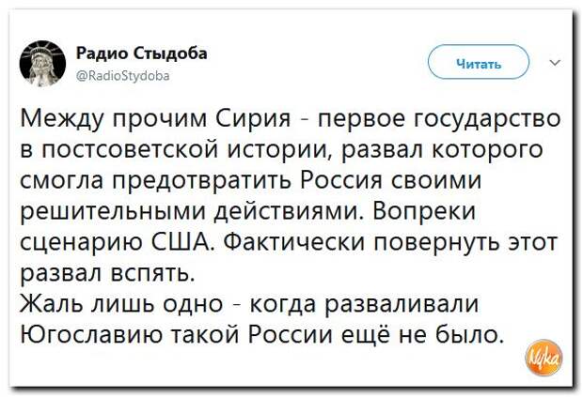Click the phrase развал вспять
This screenshot has width=583, height=397.
107,273
